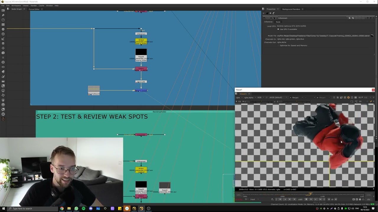Open the rgba channel layer dropdown in Viewer
Screen dimensions: 378x212
[239, 97]
